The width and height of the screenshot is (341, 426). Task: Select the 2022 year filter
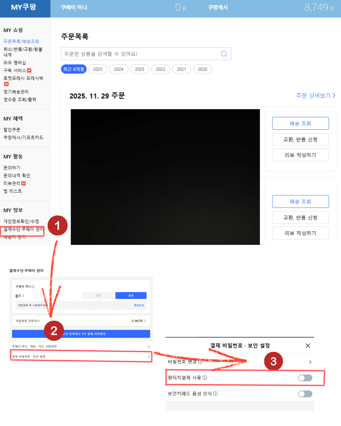click(x=161, y=69)
